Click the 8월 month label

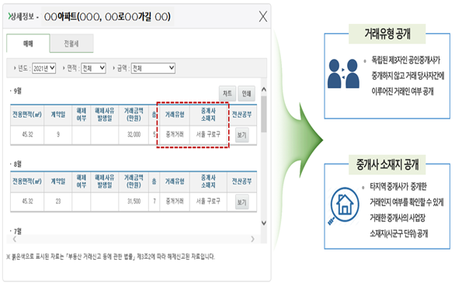[x=17, y=164]
